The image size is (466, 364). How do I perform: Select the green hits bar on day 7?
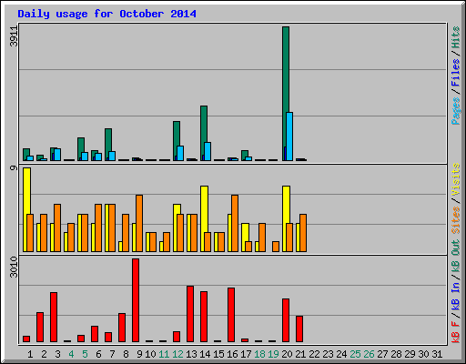tap(108, 145)
